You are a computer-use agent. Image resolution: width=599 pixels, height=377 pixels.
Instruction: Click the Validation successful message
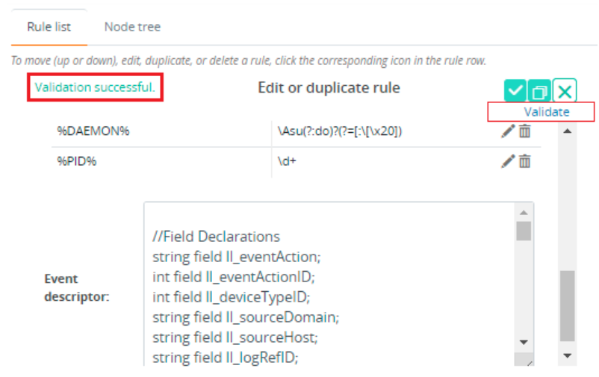point(95,87)
